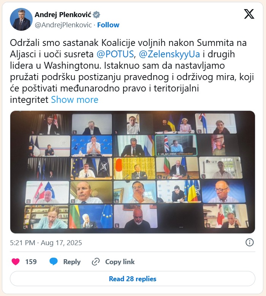Image resolution: width=266 pixels, height=296 pixels.
Task: Expand tweet with Show more
Action: point(75,100)
